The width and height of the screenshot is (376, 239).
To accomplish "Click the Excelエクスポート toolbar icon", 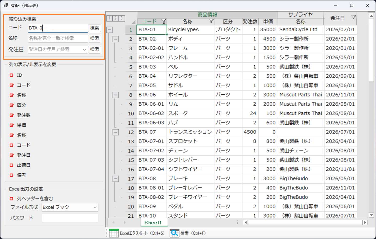I will click(114, 233).
